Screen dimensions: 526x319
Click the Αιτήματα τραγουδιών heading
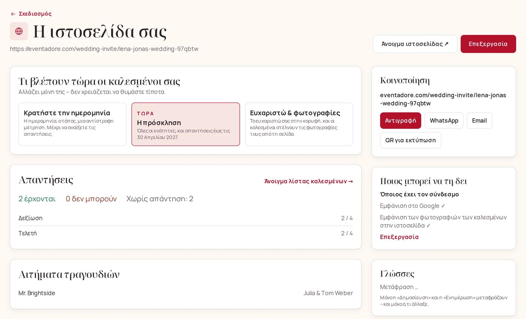[69, 274]
